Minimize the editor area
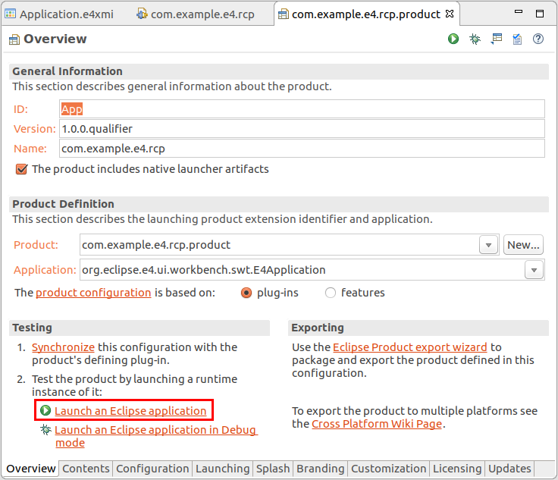 pyautogui.click(x=519, y=12)
